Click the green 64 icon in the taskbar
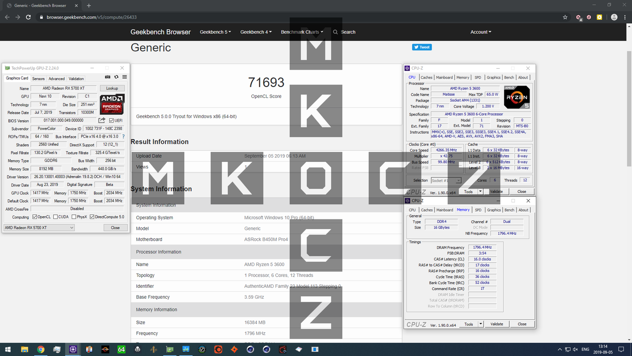Image resolution: width=632 pixels, height=356 pixels. (121, 349)
